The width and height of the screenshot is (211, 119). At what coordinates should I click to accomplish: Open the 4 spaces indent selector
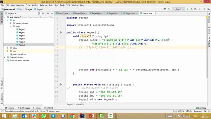pyautogui.click(x=198, y=111)
